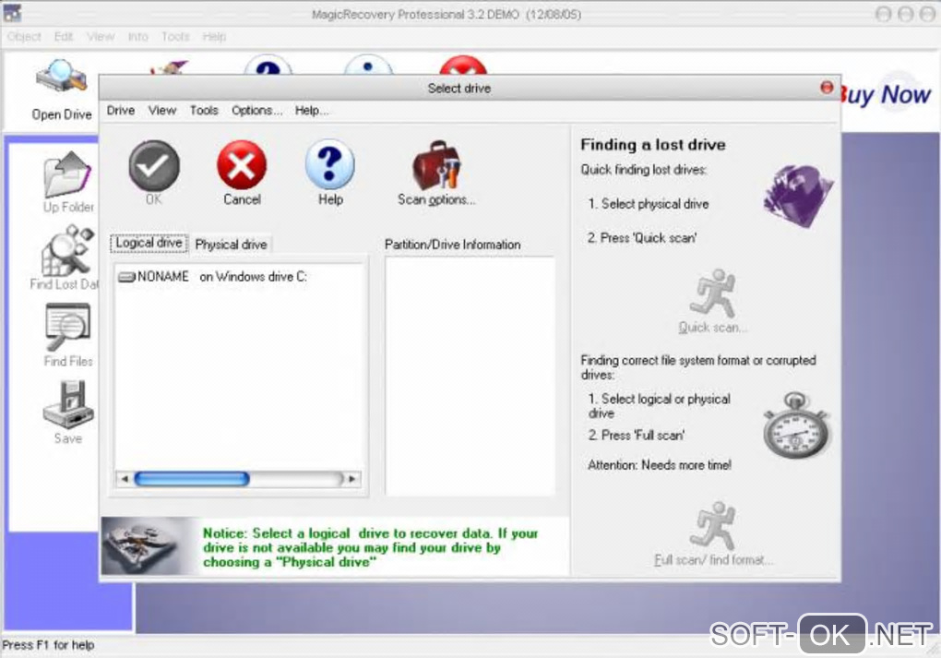Confirm with the OK checkmark icon
The width and height of the screenshot is (941, 658).
[154, 166]
